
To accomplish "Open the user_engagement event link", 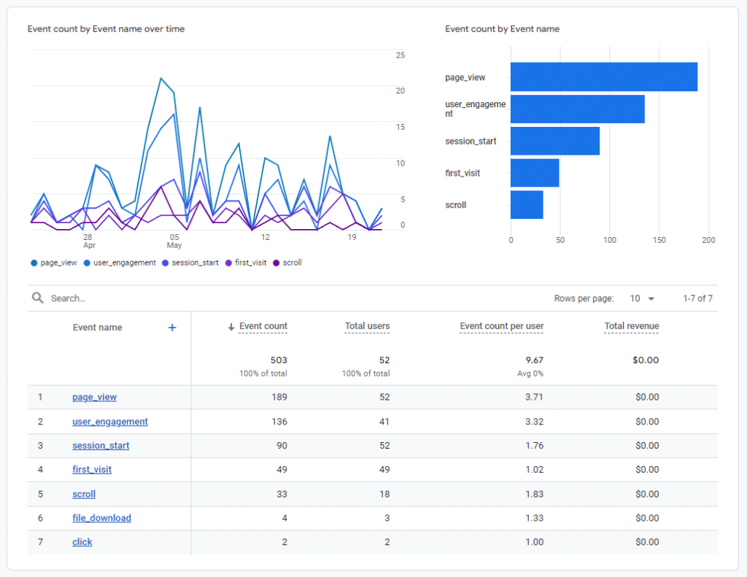I will pyautogui.click(x=109, y=422).
